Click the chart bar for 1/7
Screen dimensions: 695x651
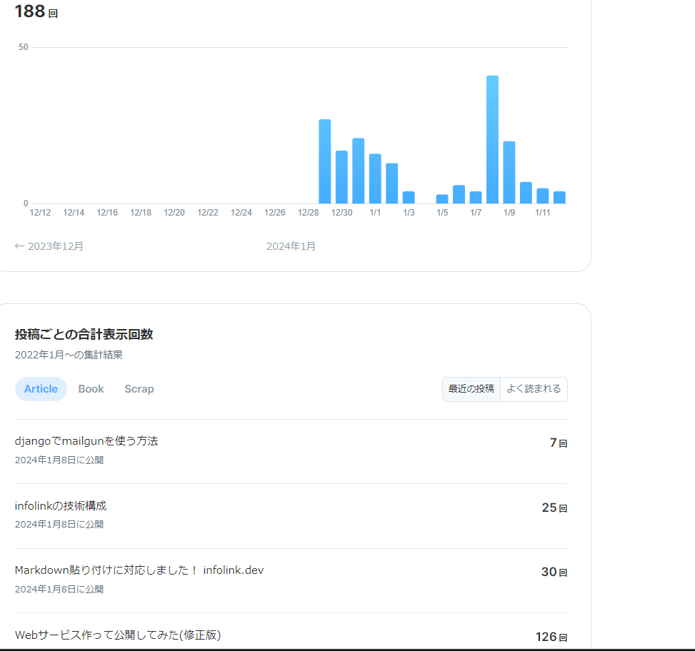[476, 198]
